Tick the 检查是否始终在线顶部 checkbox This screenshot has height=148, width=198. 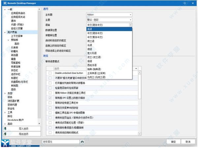(50, 88)
